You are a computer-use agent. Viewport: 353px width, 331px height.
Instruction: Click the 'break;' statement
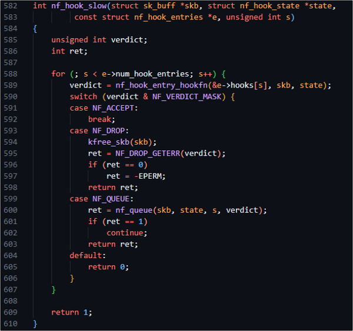102,119
